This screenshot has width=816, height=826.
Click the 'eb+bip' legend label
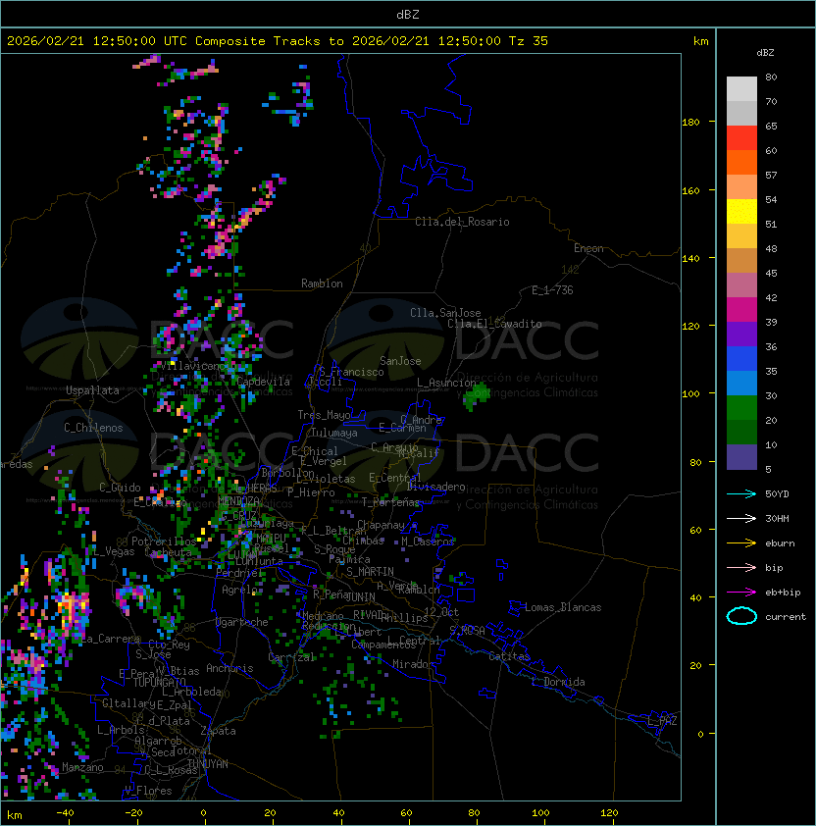click(783, 593)
